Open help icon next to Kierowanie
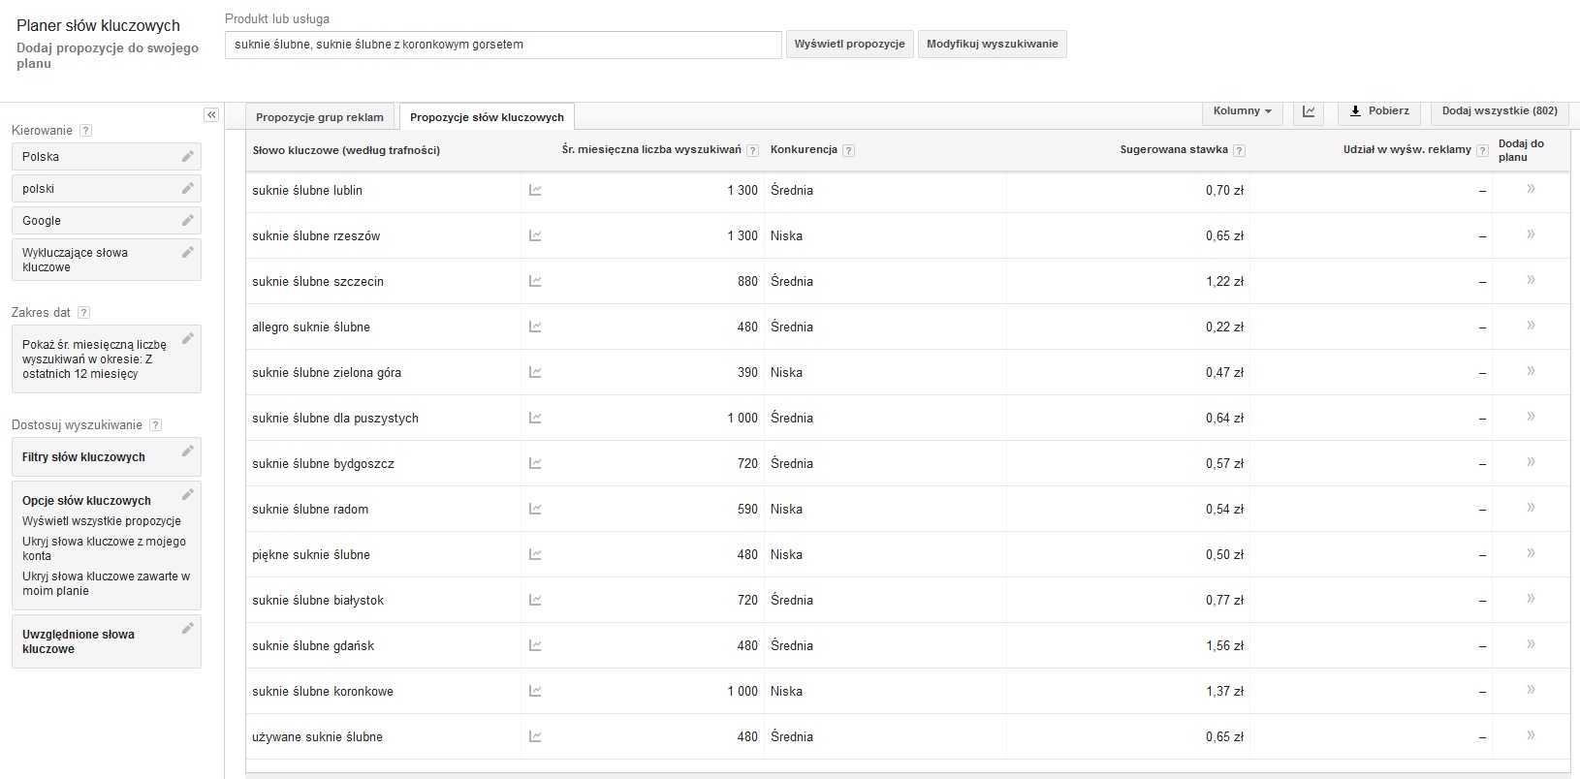The image size is (1580, 779). tap(85, 131)
